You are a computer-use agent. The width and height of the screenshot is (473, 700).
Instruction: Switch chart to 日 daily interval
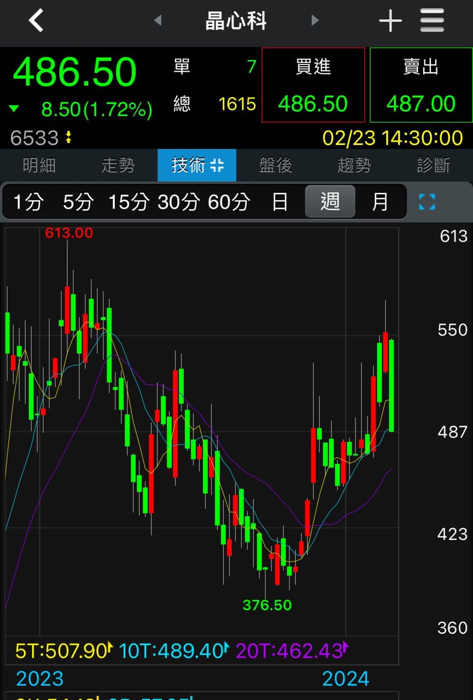[x=280, y=202]
